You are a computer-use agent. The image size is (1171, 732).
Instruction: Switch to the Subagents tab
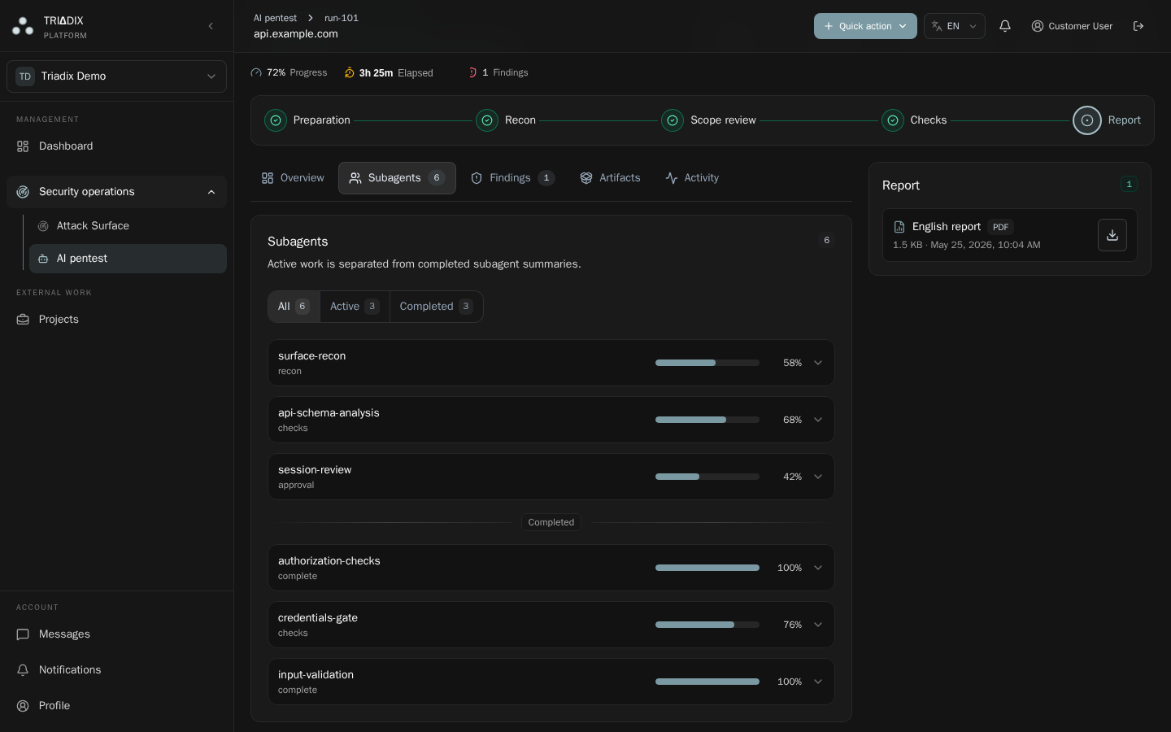coord(397,178)
